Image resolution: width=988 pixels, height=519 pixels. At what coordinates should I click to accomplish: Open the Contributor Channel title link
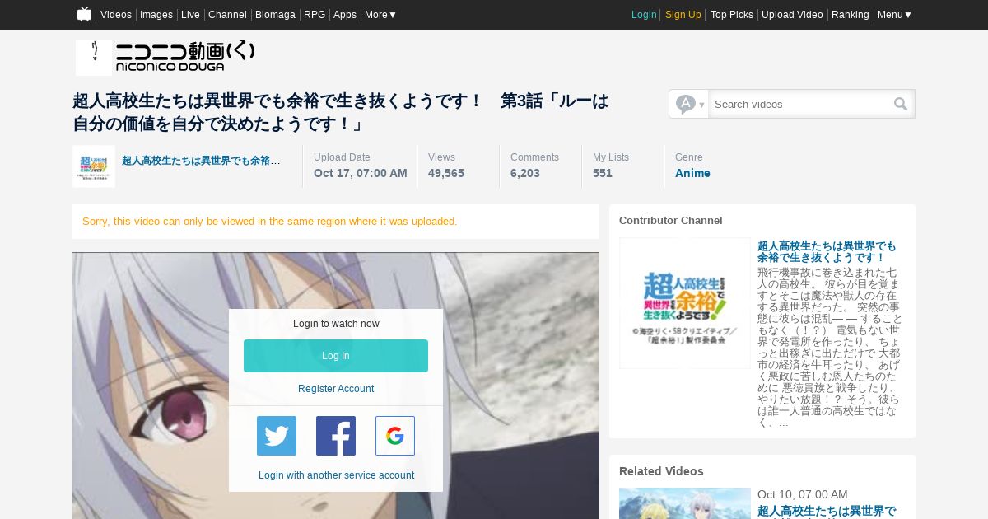point(827,252)
